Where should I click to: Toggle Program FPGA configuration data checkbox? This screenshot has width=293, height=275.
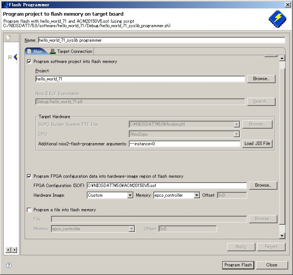(29, 176)
